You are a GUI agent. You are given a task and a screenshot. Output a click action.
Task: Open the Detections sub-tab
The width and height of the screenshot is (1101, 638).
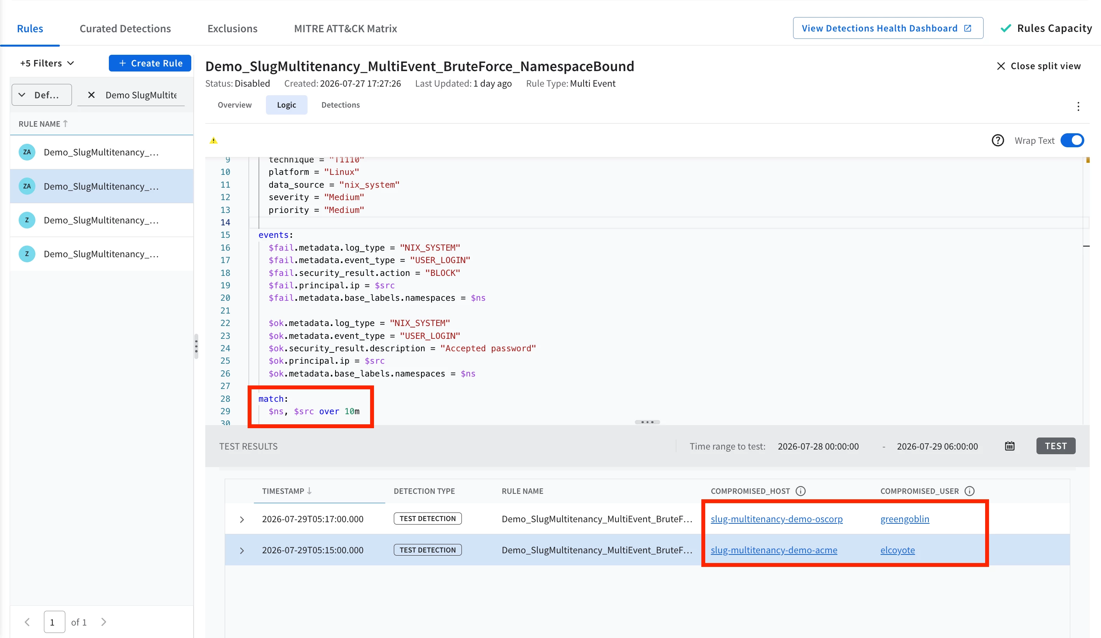pos(340,105)
